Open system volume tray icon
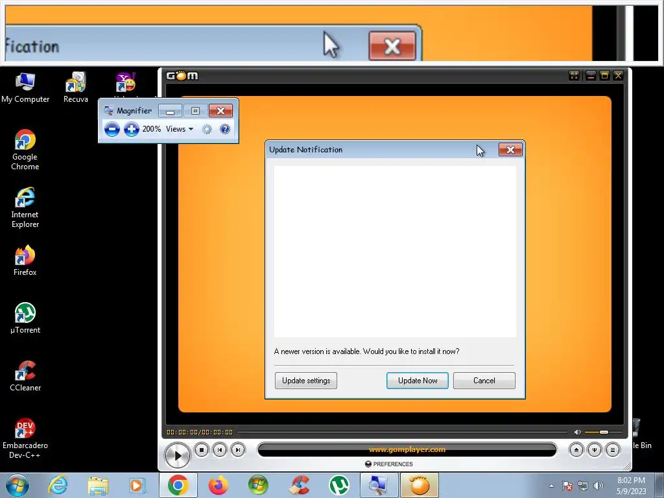The height and width of the screenshot is (498, 664). [598, 486]
